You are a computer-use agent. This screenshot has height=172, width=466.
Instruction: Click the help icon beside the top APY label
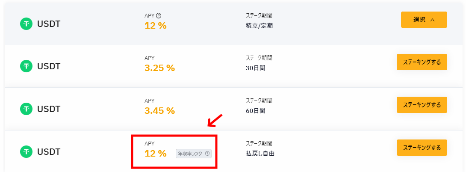pyautogui.click(x=159, y=16)
